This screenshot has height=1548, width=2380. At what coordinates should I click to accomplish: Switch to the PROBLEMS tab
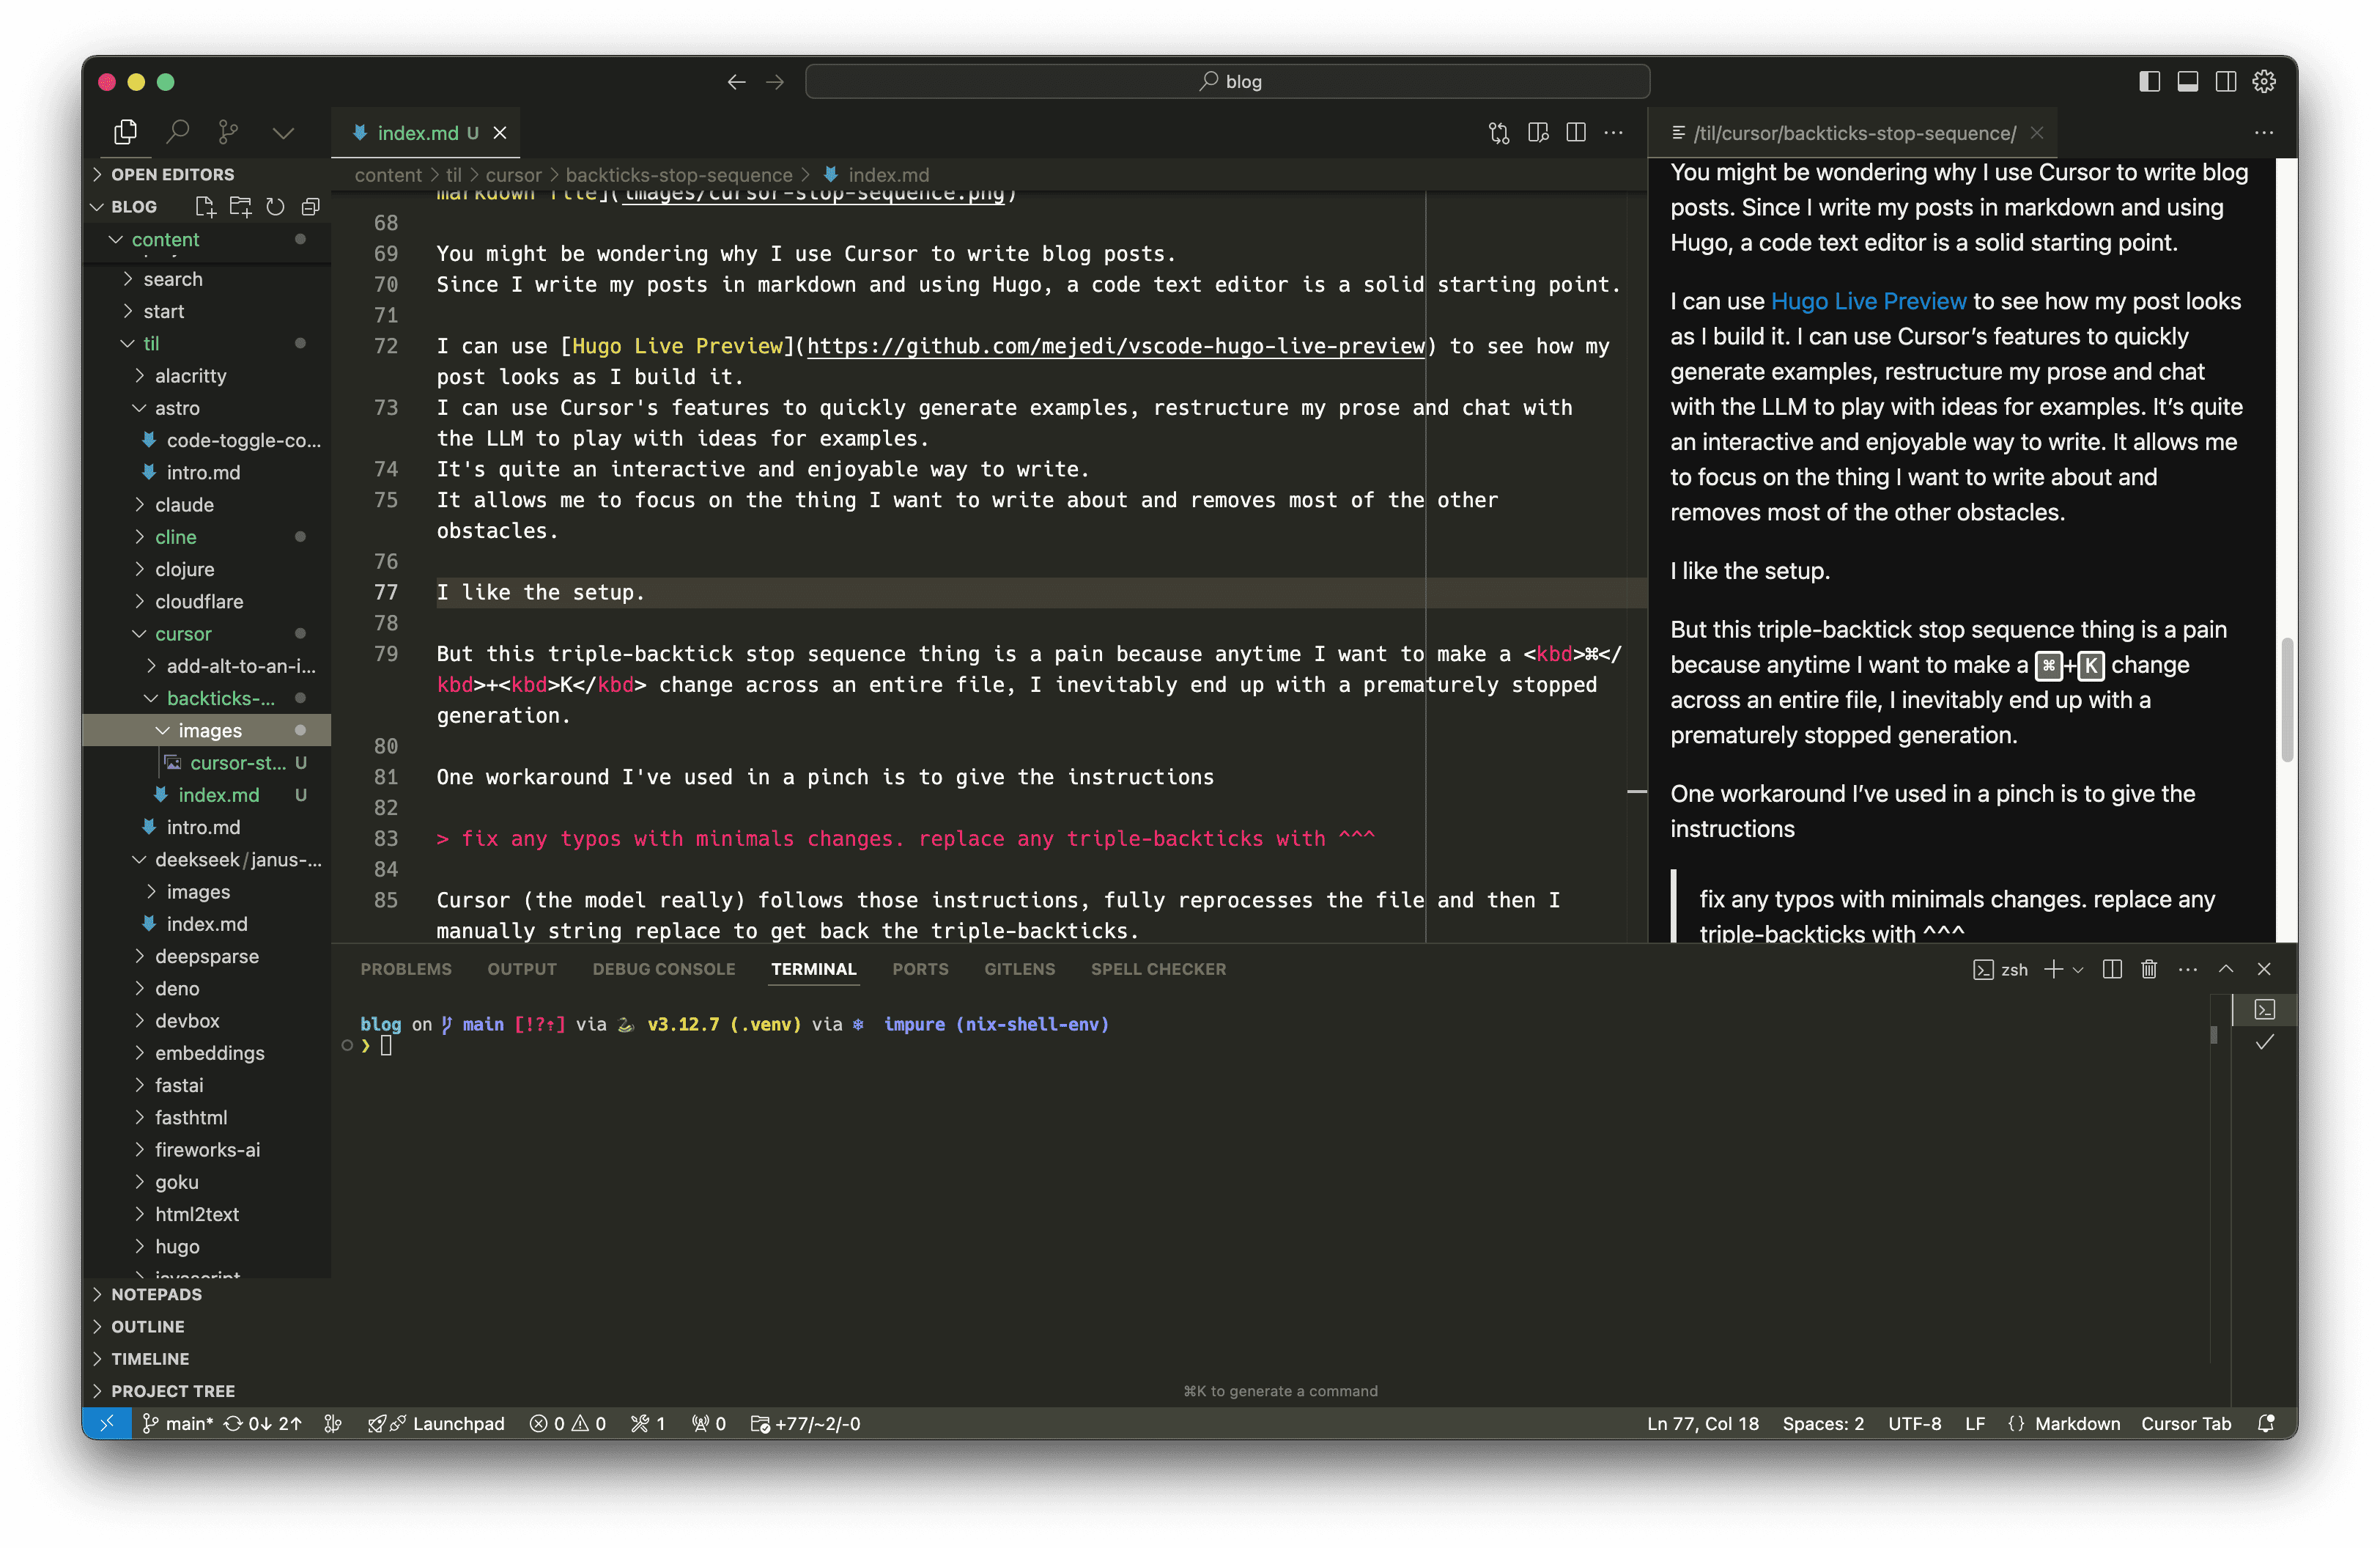(x=406, y=969)
